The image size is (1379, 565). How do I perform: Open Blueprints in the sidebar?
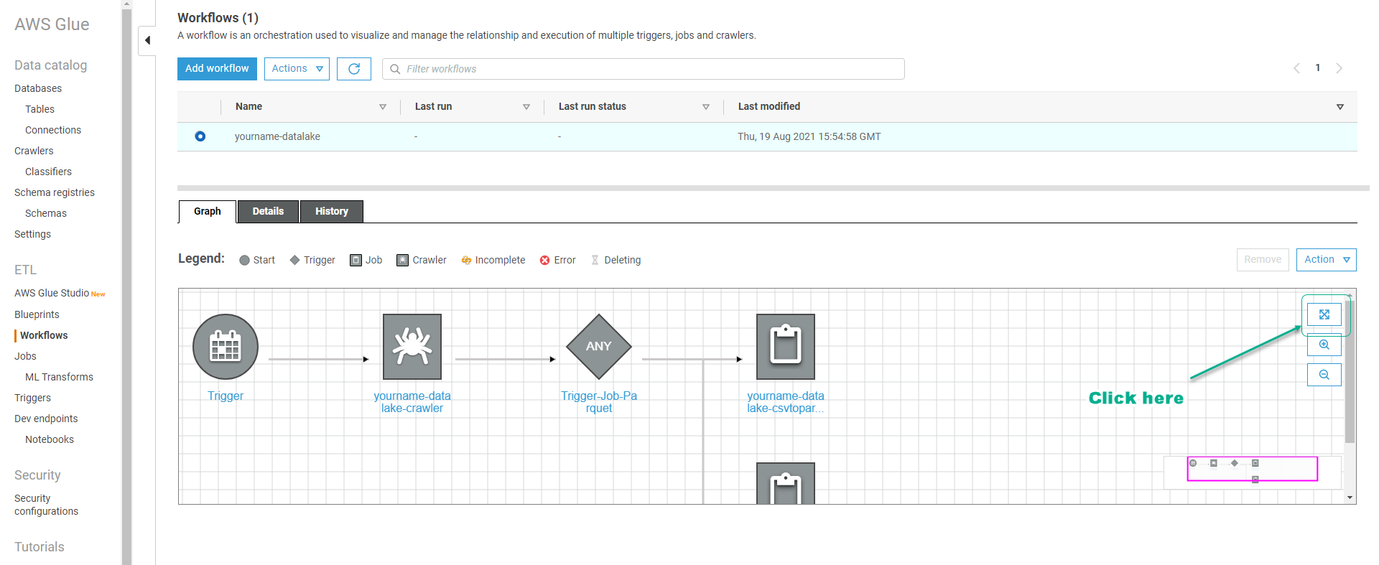pos(37,314)
